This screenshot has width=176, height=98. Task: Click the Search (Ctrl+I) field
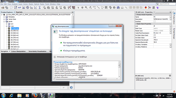(x=166, y=4)
